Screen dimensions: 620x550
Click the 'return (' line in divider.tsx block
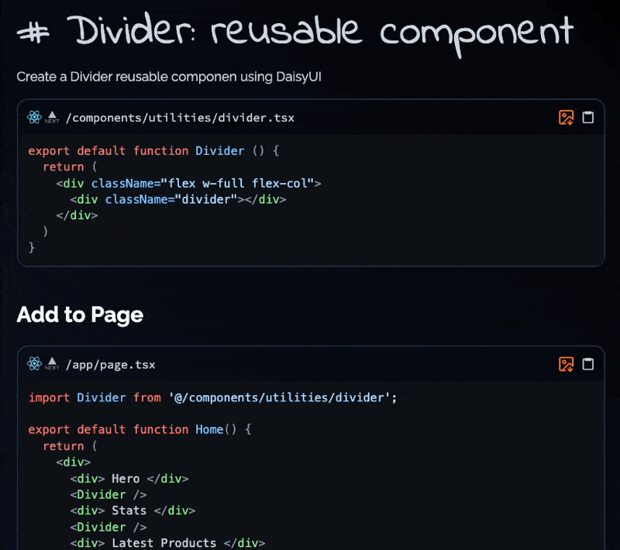click(x=70, y=167)
